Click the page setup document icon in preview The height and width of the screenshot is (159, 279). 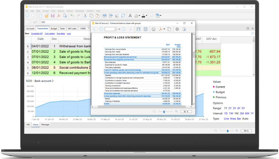pyautogui.click(x=184, y=29)
